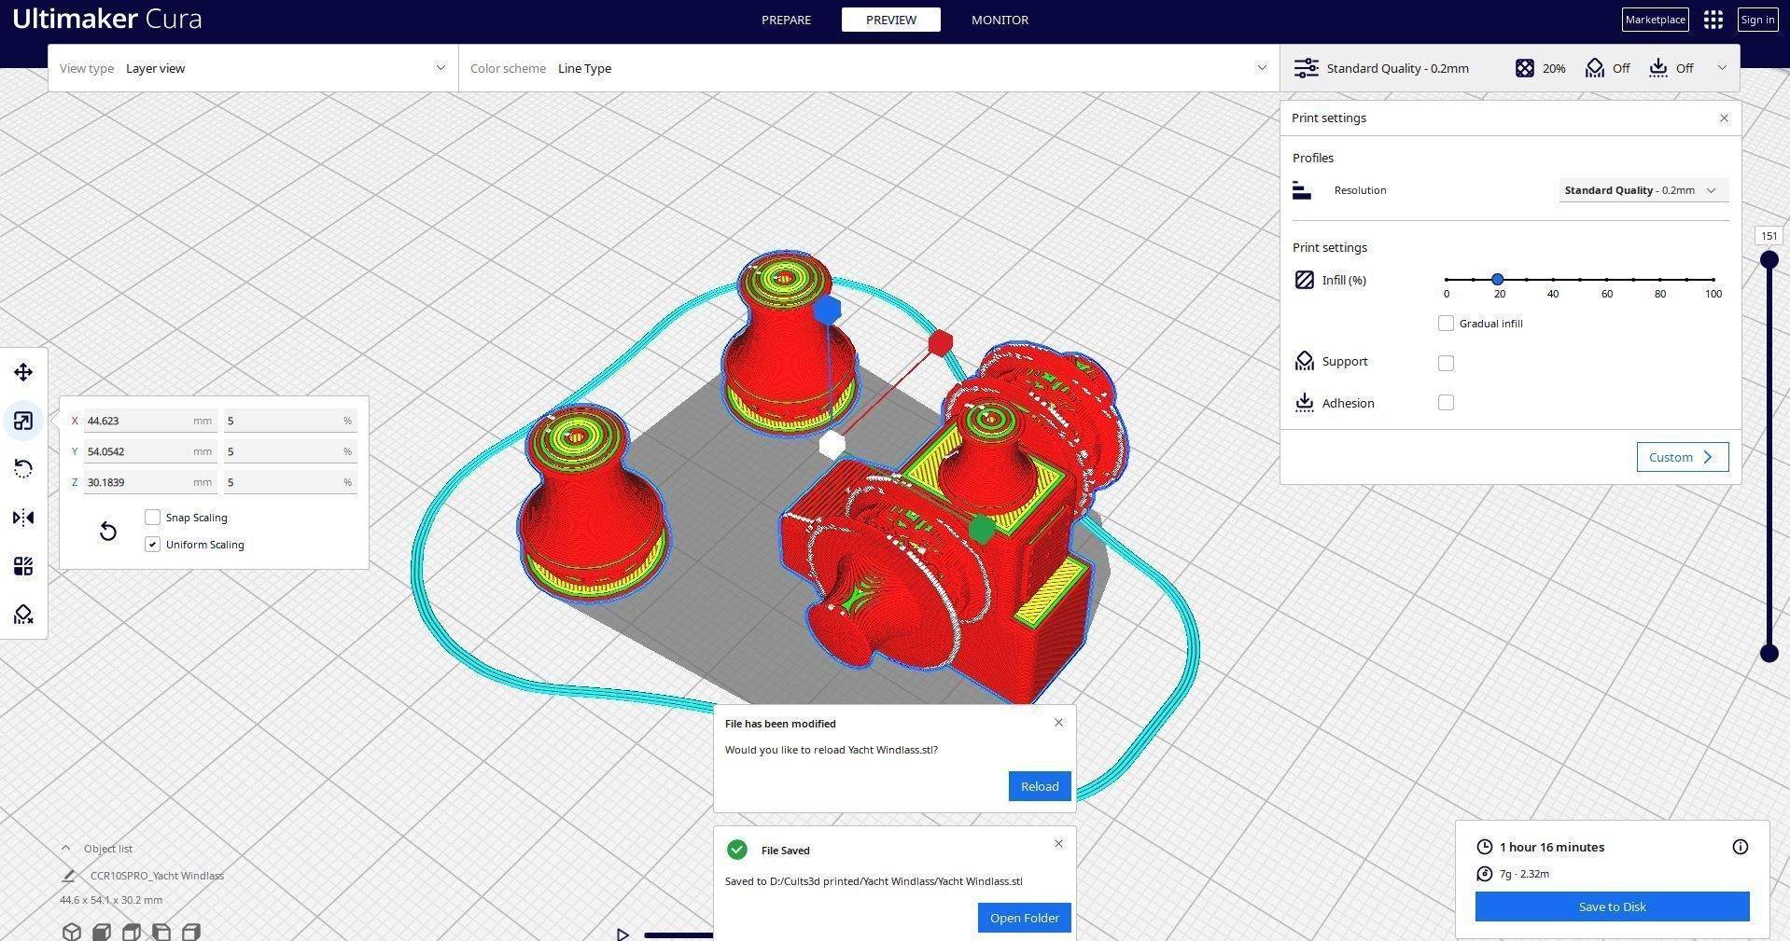
Task: Select the Rotate tool
Action: pos(23,469)
